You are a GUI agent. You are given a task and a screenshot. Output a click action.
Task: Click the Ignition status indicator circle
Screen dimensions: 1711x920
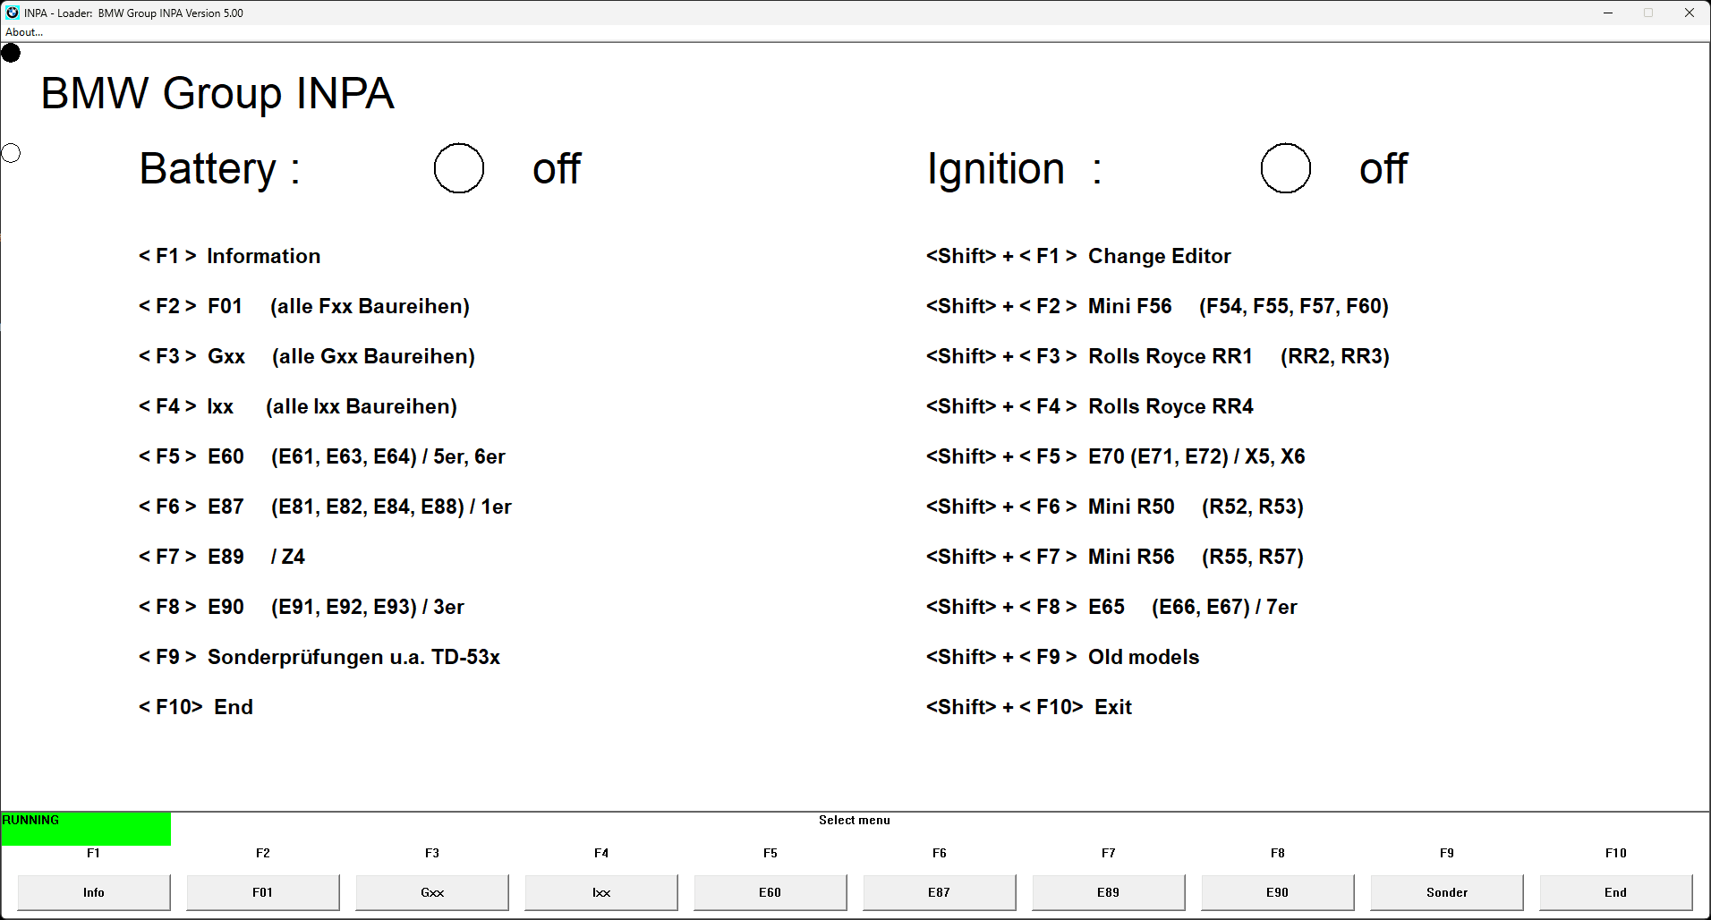(1286, 168)
